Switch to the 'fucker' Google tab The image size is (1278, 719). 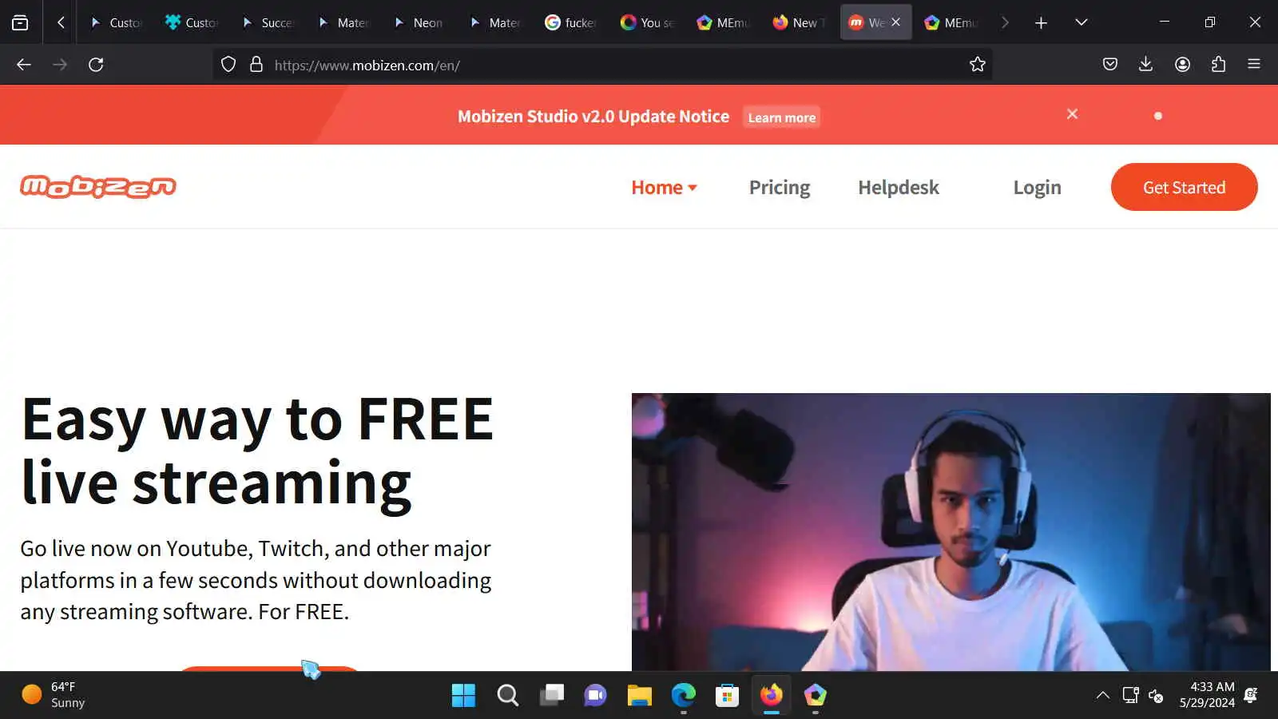coord(571,22)
